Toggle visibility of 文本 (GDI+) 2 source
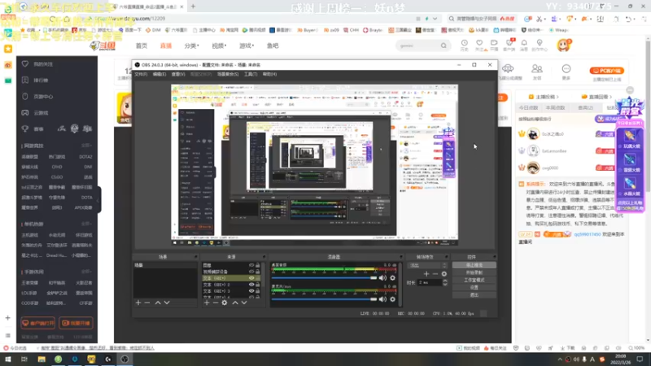This screenshot has height=366, width=651. (x=251, y=285)
